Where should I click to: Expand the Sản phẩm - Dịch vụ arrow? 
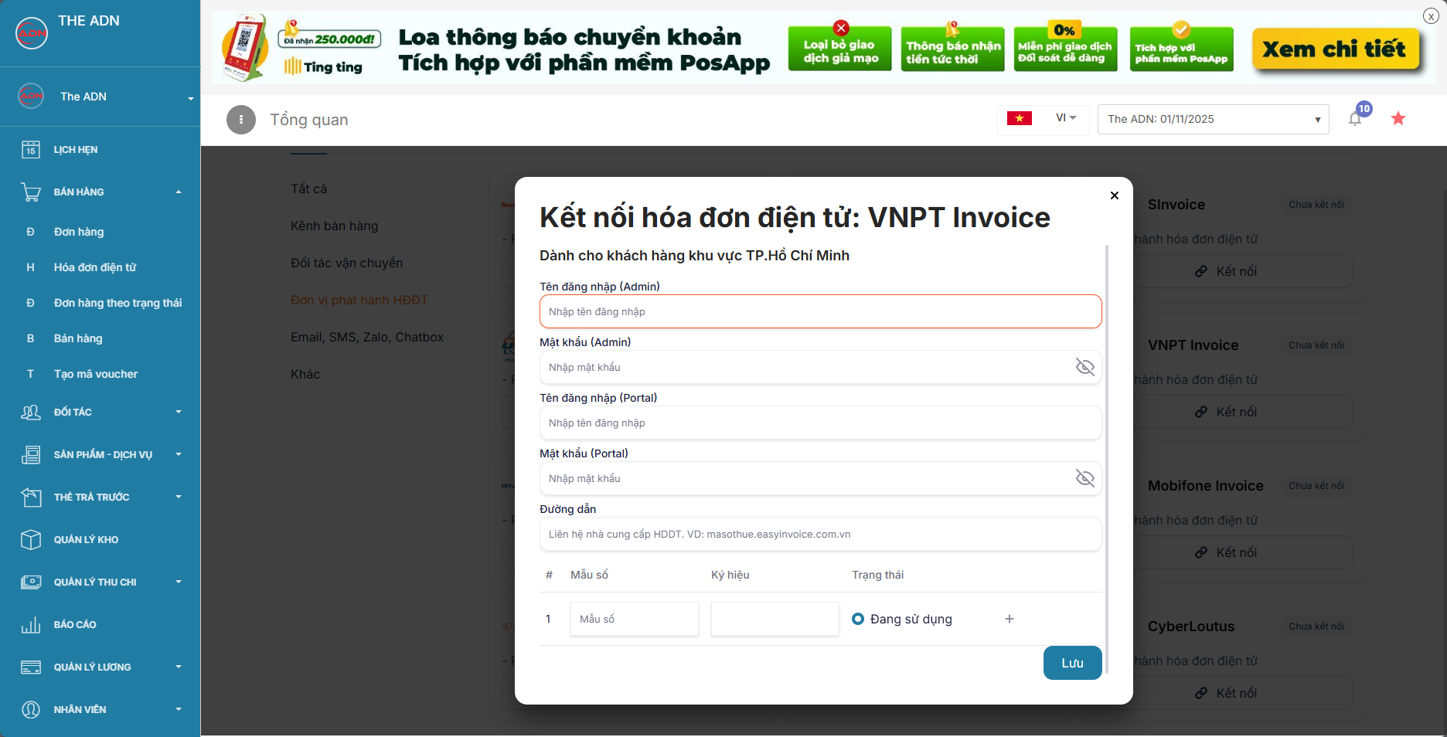179,454
